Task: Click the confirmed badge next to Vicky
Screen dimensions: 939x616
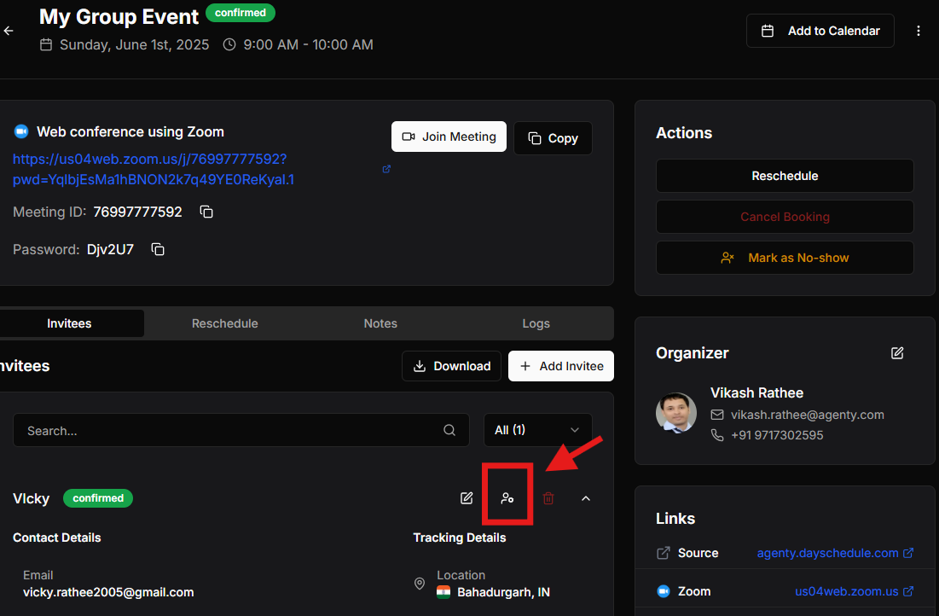Action: click(98, 498)
